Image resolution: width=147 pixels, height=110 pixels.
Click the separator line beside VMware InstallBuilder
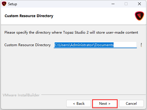pyautogui.click(x=94, y=95)
